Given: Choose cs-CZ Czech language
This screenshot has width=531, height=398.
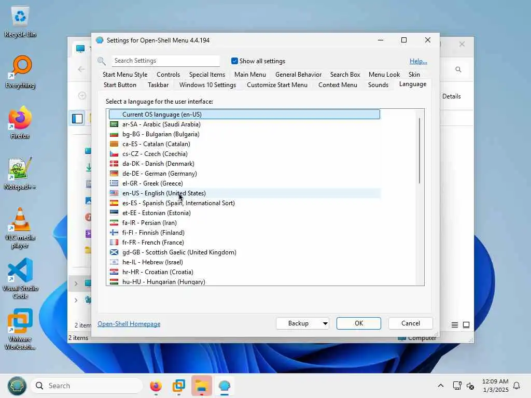Looking at the screenshot, I should coord(245,153).
